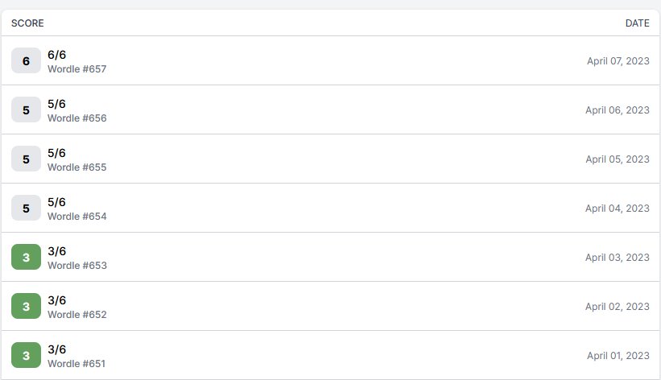Click the April 07, 2023 date
The image size is (661, 380).
click(x=618, y=61)
